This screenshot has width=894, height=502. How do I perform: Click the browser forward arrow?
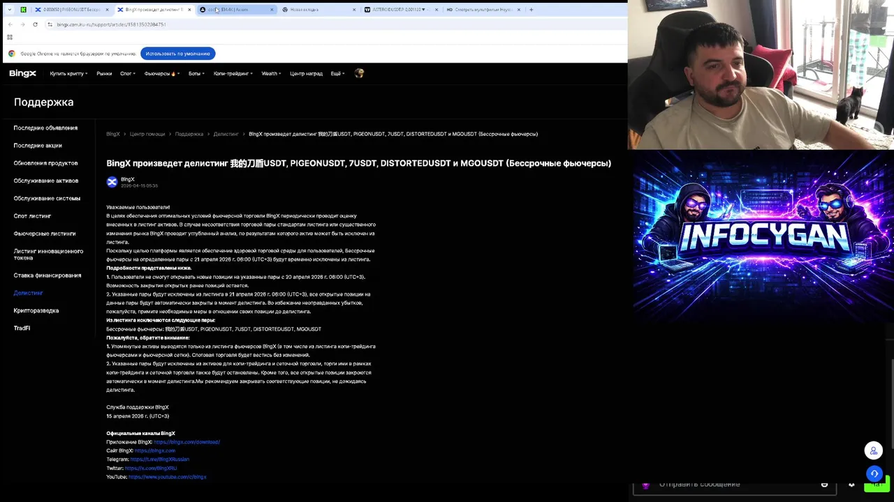[x=22, y=24]
